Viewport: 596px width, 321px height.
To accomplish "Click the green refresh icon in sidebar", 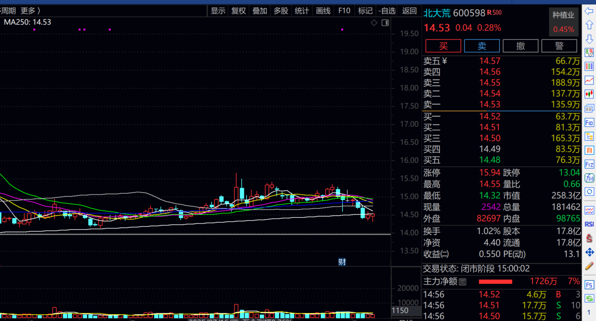I will pos(589,299).
